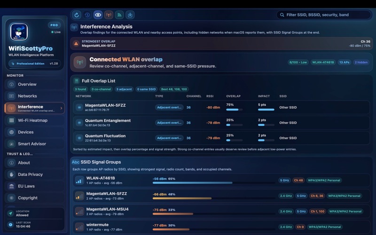Click the Data Privacy hand icon
Screen dimensions: 376x235
[x=11, y=174]
